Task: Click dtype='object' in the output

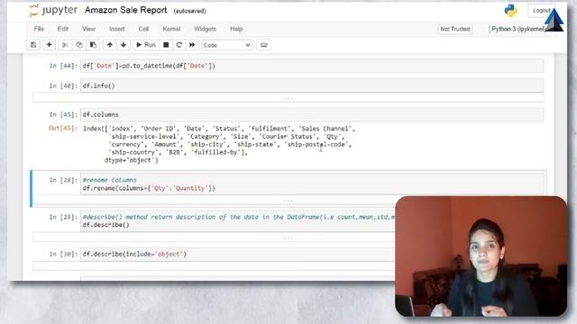Action: (x=132, y=160)
